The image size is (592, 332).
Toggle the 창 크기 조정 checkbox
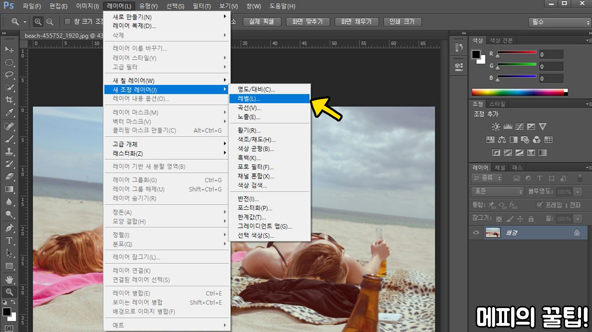point(67,22)
